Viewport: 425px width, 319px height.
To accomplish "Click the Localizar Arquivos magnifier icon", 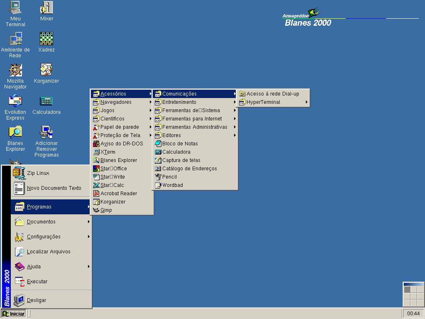I will tap(19, 252).
